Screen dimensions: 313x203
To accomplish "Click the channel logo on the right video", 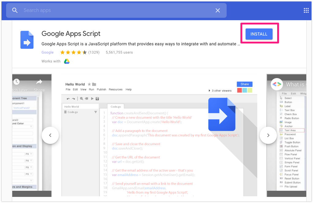I will 277,84.
